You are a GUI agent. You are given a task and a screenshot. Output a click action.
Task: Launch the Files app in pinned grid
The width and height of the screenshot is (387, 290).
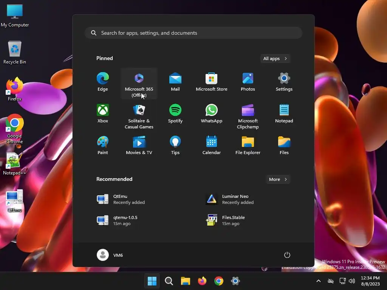[x=284, y=145]
